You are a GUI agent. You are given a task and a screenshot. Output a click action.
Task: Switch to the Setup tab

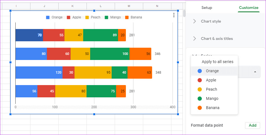[x=207, y=8]
